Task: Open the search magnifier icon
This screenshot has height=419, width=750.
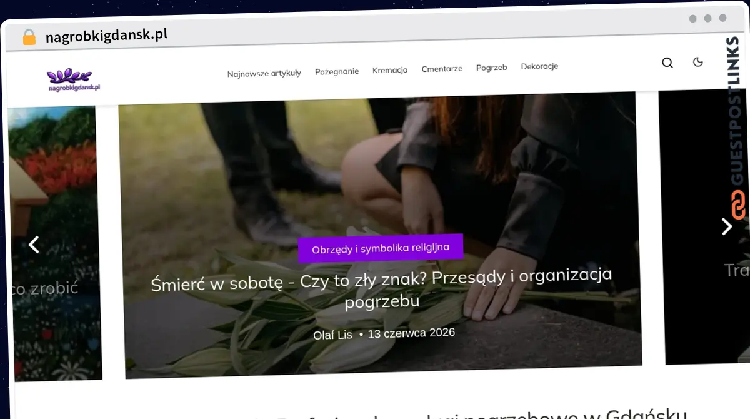Action: tap(667, 63)
